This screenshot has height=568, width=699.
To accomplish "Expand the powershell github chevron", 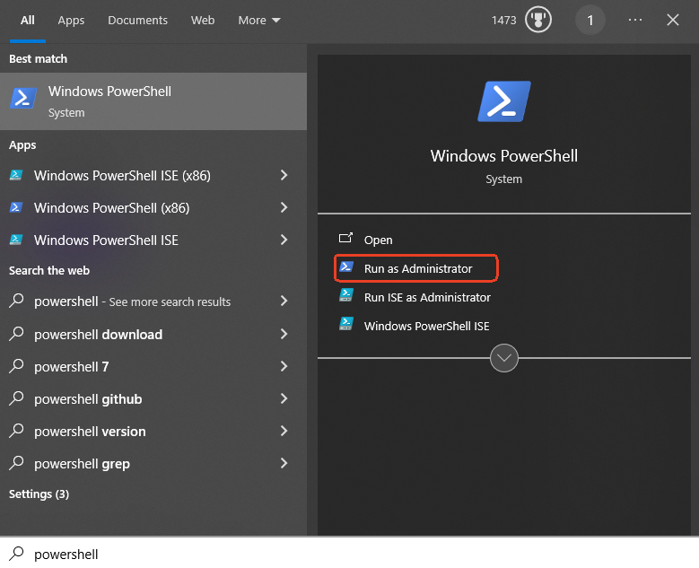I will tap(284, 398).
